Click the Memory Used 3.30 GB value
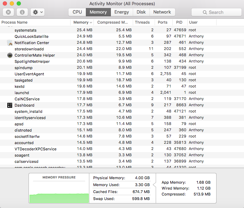This screenshot has width=244, height=208. (x=142, y=185)
